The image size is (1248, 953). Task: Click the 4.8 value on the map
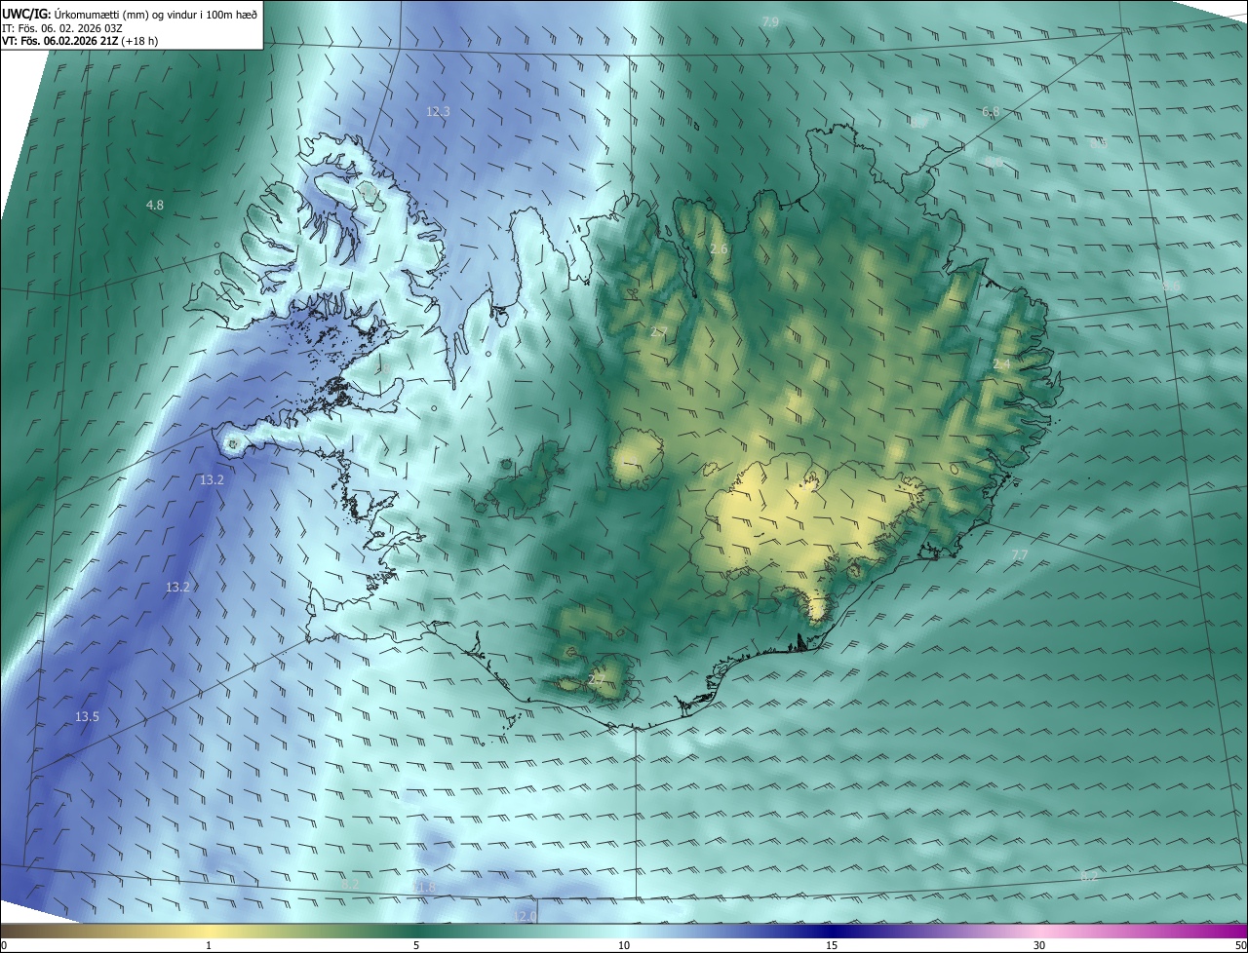click(155, 206)
